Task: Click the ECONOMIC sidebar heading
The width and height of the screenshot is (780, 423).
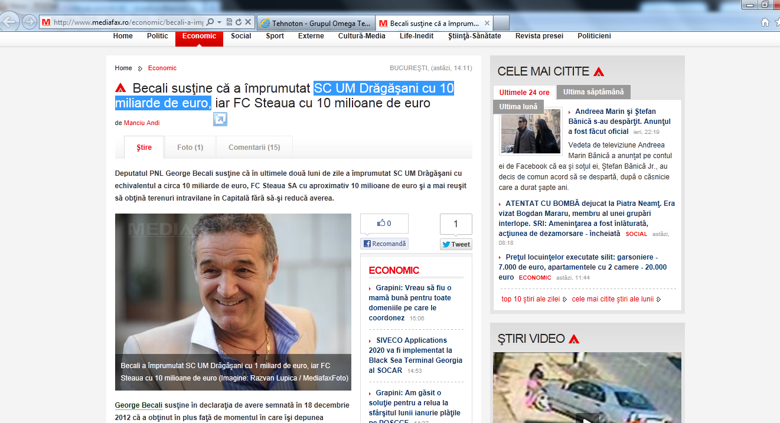Action: [394, 270]
